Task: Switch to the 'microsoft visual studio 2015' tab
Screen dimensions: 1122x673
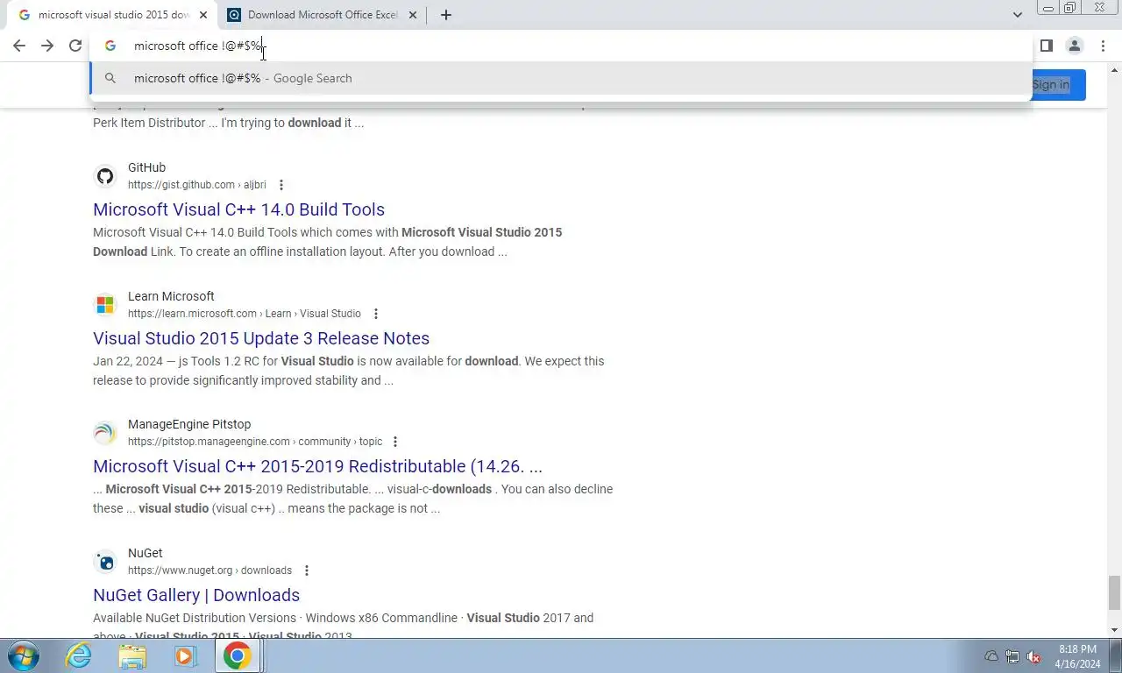Action: coord(112,15)
